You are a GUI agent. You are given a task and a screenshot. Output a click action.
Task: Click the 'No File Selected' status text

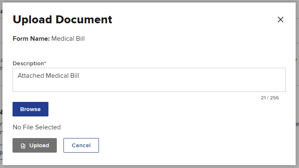(37, 127)
